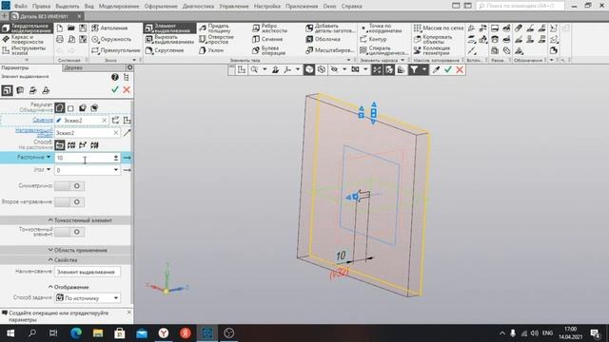The width and height of the screenshot is (609, 342).
Task: Open the Угол value dropdown
Action: 116,170
